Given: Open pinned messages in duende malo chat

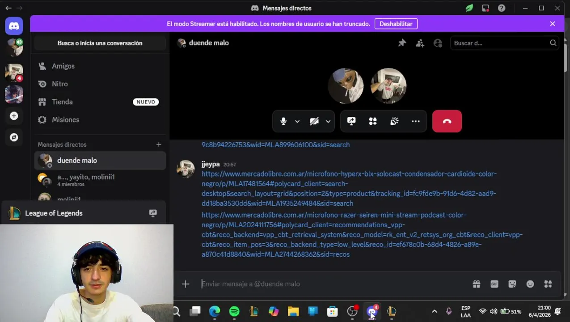Looking at the screenshot, I should pyautogui.click(x=402, y=43).
